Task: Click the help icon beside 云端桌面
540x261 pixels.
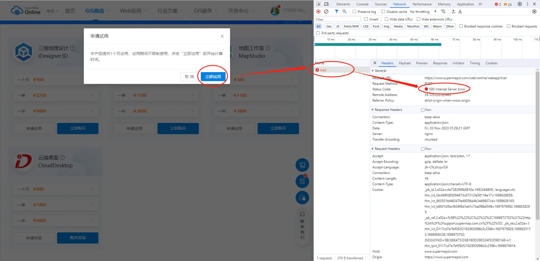Action: click(63, 157)
